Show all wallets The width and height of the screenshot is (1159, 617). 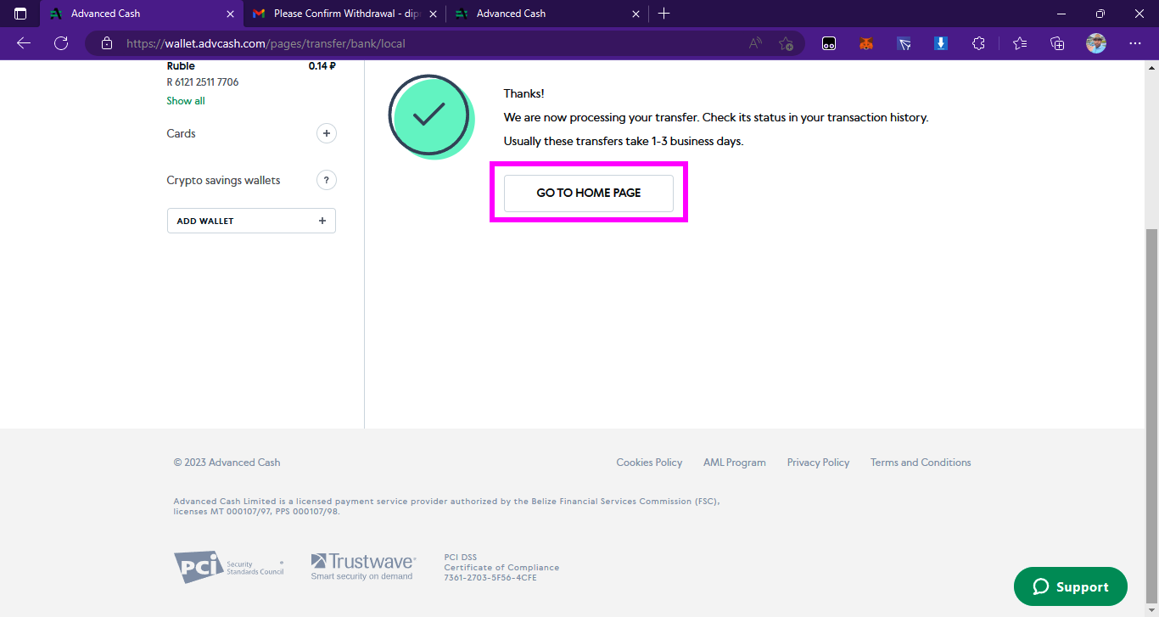[186, 101]
